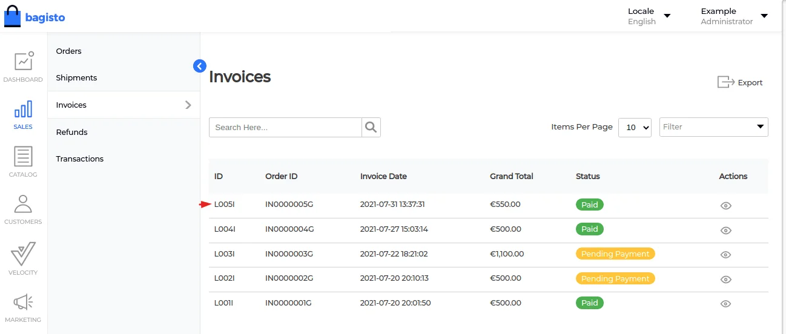Click the €550.00 grand total
Screen dimensions: 786x334
(505, 205)
